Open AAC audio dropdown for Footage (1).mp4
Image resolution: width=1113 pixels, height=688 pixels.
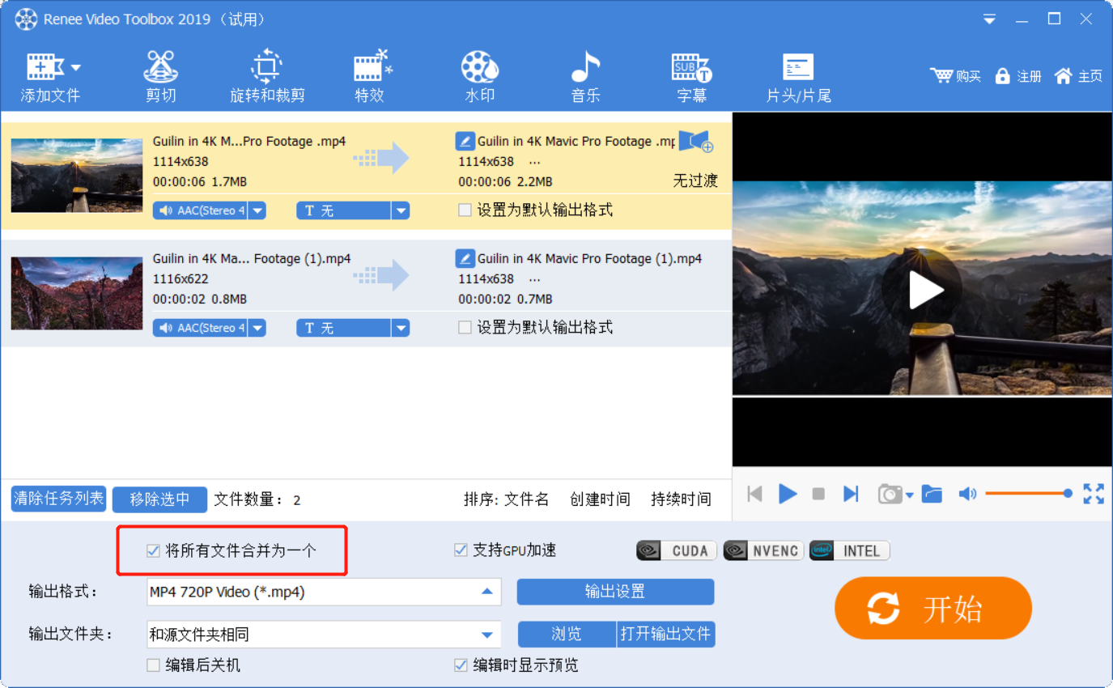[257, 328]
